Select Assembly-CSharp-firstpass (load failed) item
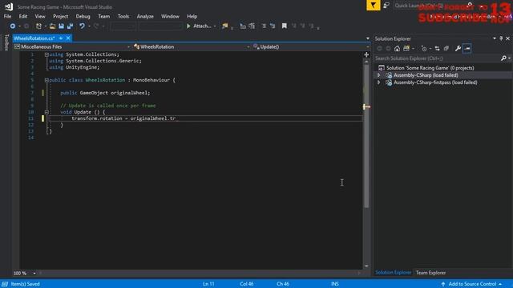Viewport: 513px width, 288px height. (435, 82)
